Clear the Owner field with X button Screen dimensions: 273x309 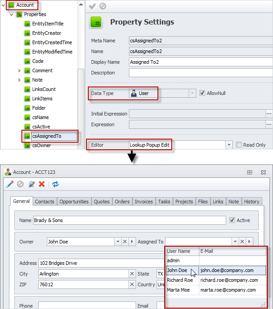pos(125,242)
